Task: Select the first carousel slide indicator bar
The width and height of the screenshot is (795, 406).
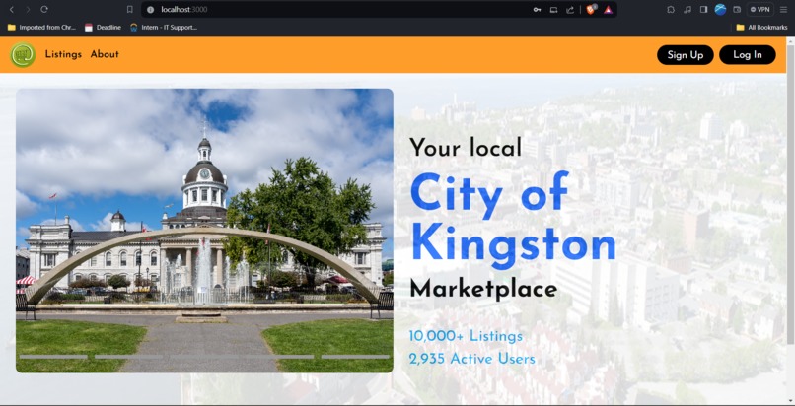Action: (x=53, y=357)
